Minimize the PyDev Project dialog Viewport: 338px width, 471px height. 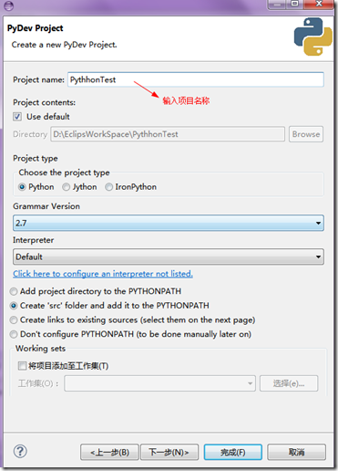pos(277,5)
